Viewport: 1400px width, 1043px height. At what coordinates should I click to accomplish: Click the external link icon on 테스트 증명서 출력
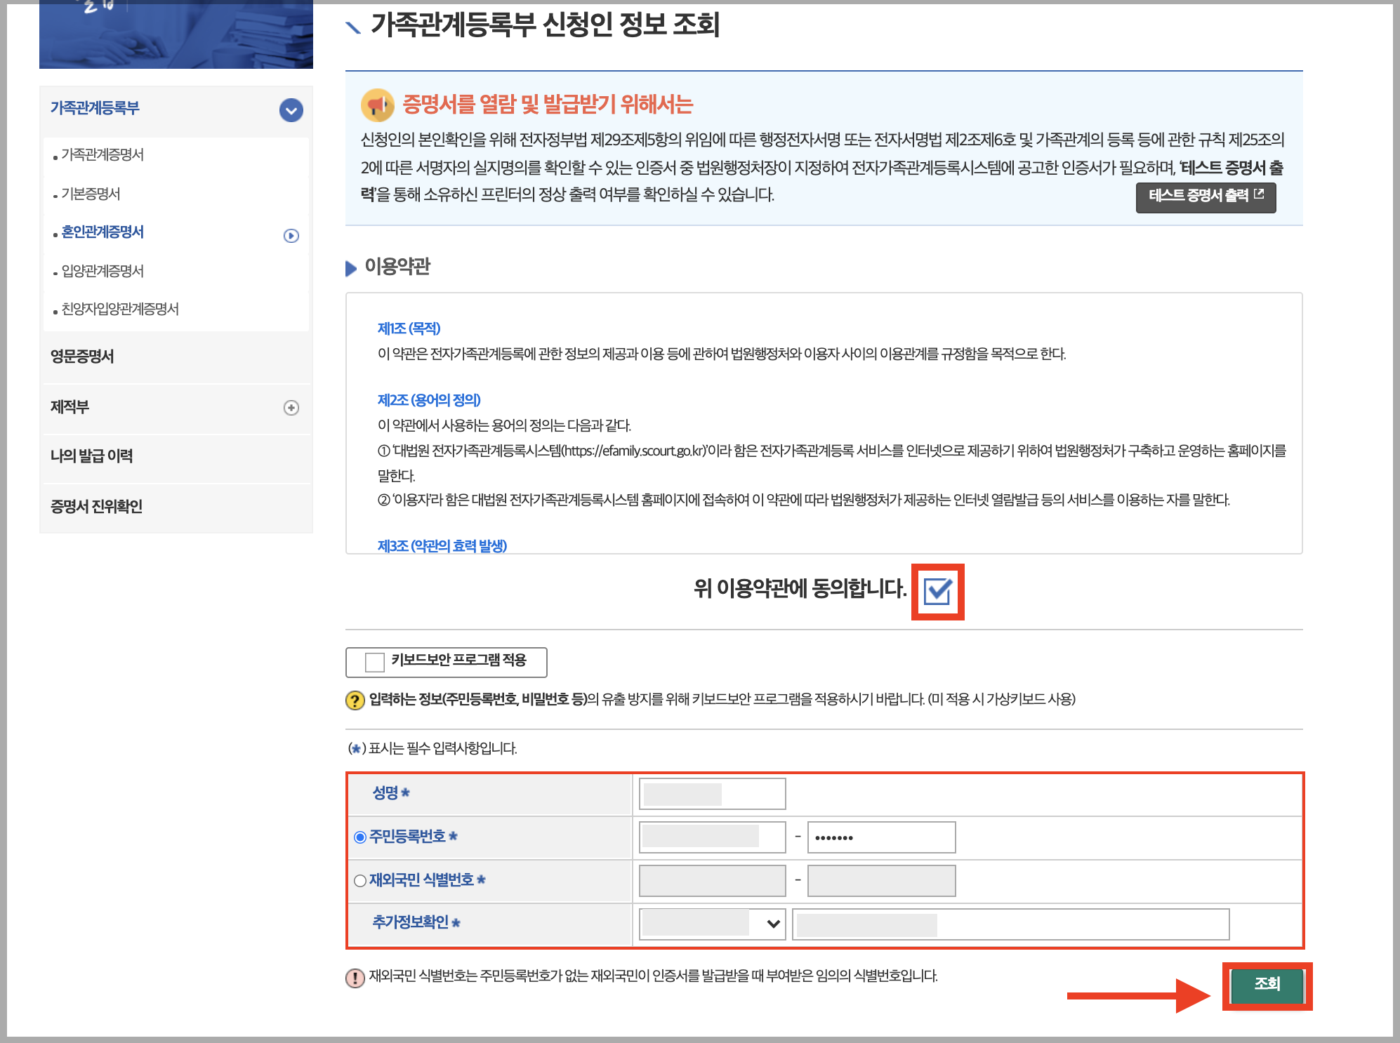tap(1259, 194)
